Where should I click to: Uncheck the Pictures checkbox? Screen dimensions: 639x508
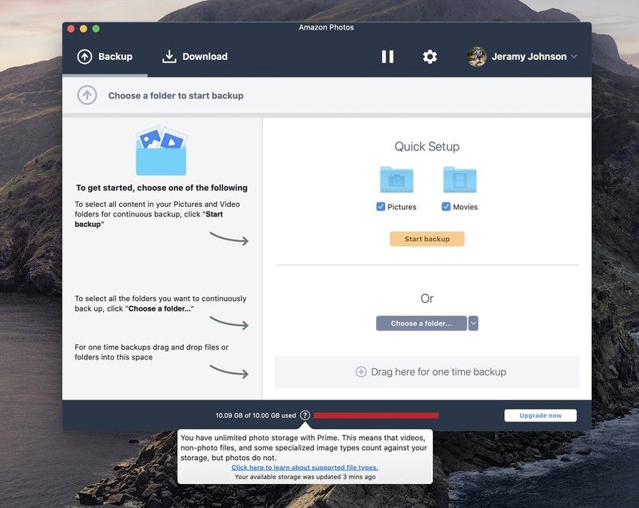tap(381, 207)
